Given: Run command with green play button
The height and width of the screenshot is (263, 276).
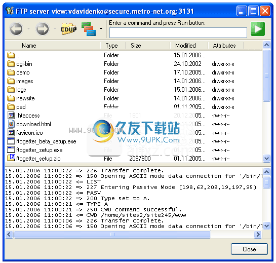Looking at the screenshot, I should [x=258, y=29].
